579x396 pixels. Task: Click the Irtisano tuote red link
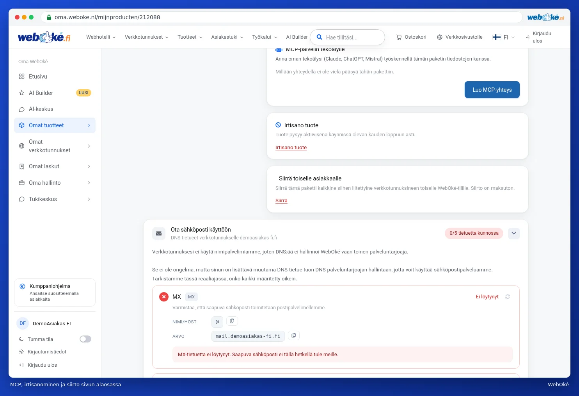pos(291,148)
